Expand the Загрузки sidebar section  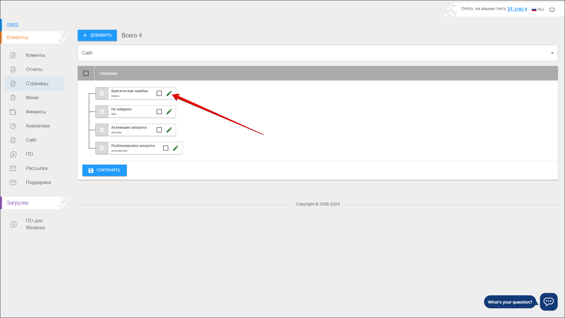(x=18, y=203)
